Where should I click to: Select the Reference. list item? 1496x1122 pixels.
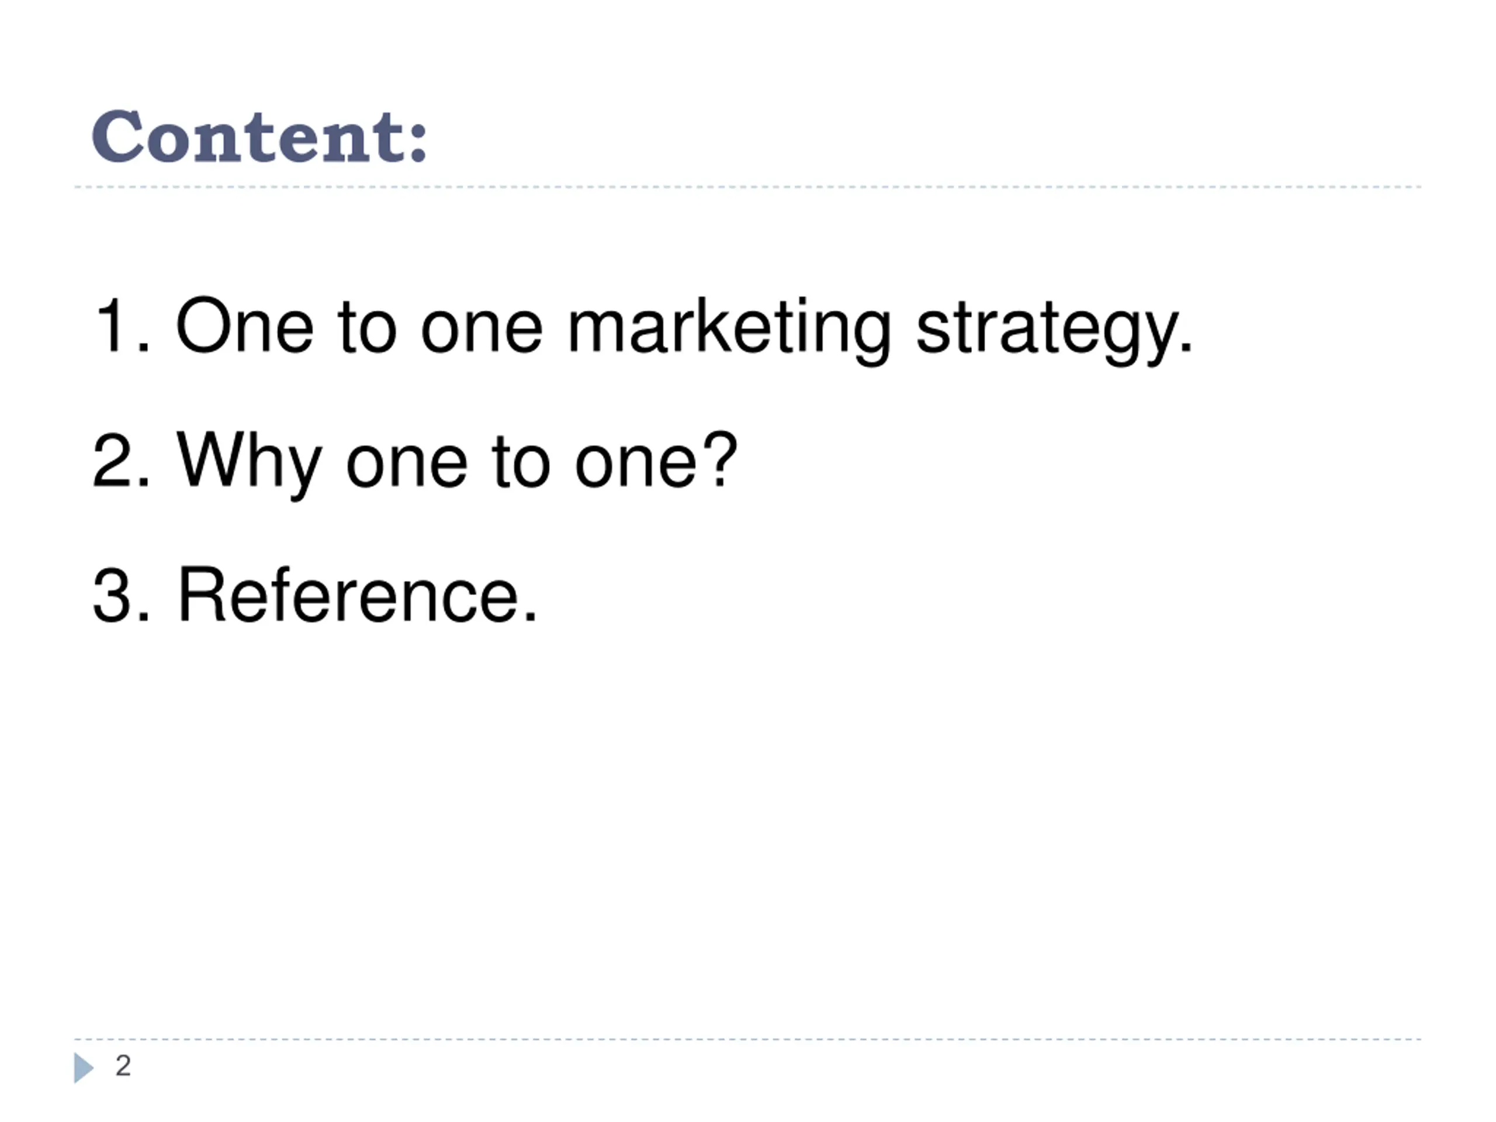pos(314,594)
